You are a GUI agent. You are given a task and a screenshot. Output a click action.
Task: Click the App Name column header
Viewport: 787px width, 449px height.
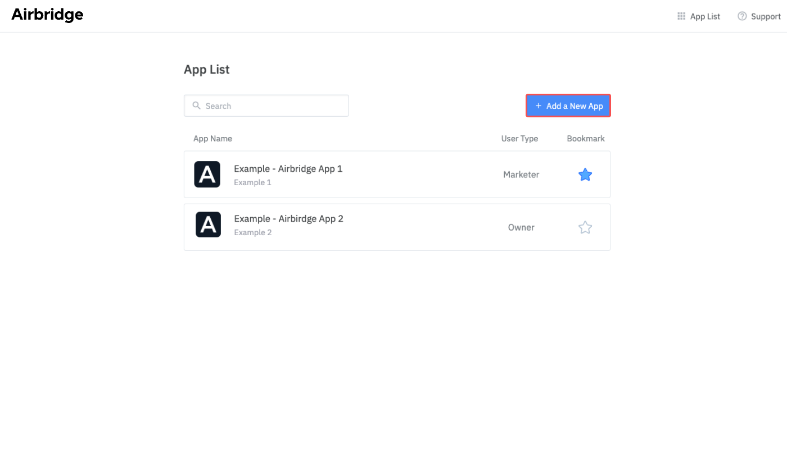212,139
